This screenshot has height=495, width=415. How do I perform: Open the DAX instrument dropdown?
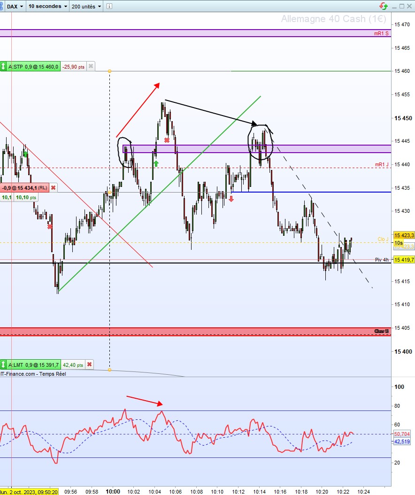tap(15, 6)
